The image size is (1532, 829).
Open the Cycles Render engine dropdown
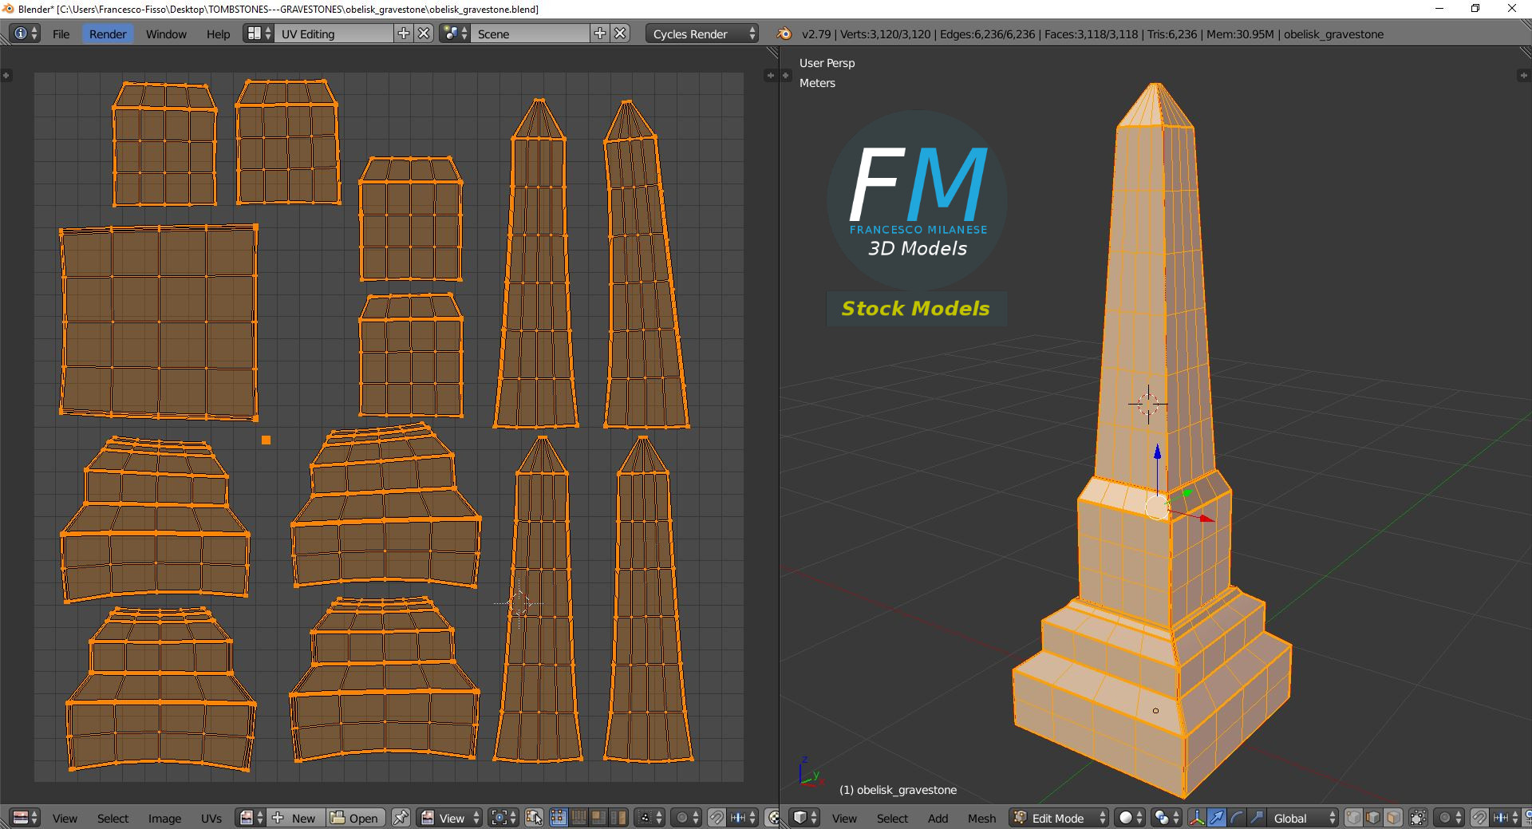coord(702,34)
